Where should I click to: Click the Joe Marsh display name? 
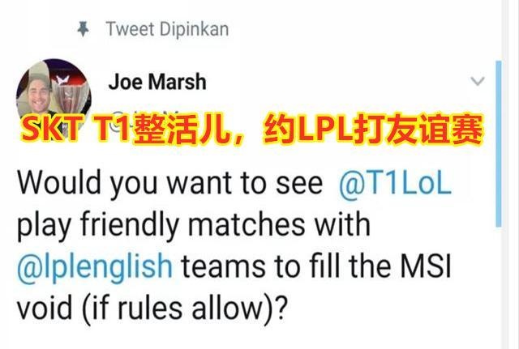157,82
